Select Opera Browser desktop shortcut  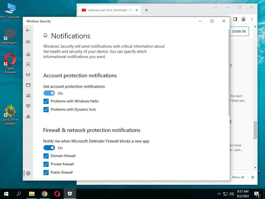[x=10, y=63]
